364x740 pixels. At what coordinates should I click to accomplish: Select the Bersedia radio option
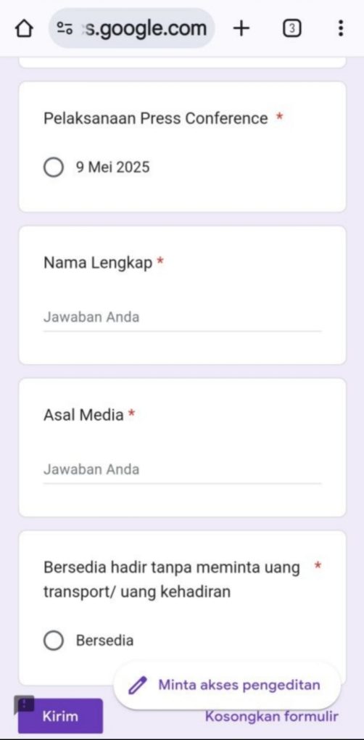click(54, 641)
